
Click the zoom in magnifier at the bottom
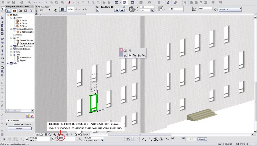[55, 134]
